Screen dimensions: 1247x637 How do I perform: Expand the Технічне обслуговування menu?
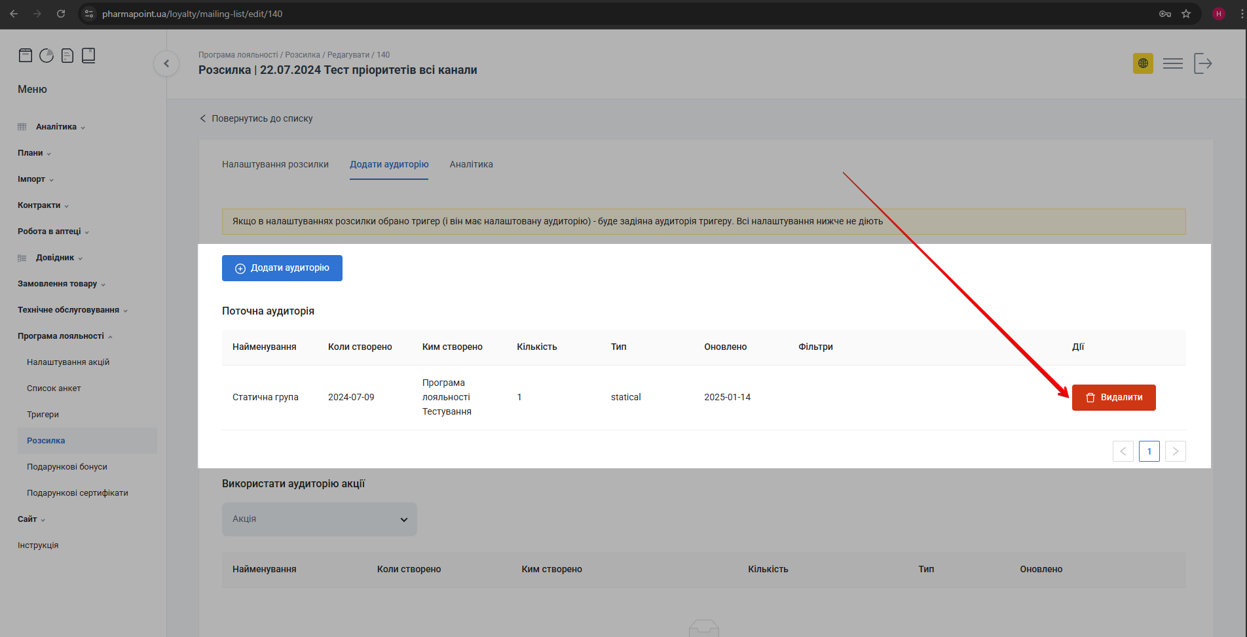pyautogui.click(x=73, y=310)
